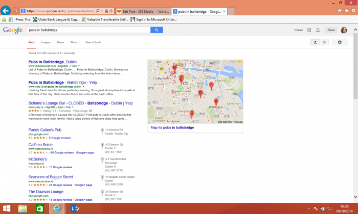Open the McSorley's listing
Image resolution: width=358 pixels, height=214 pixels.
38,159
